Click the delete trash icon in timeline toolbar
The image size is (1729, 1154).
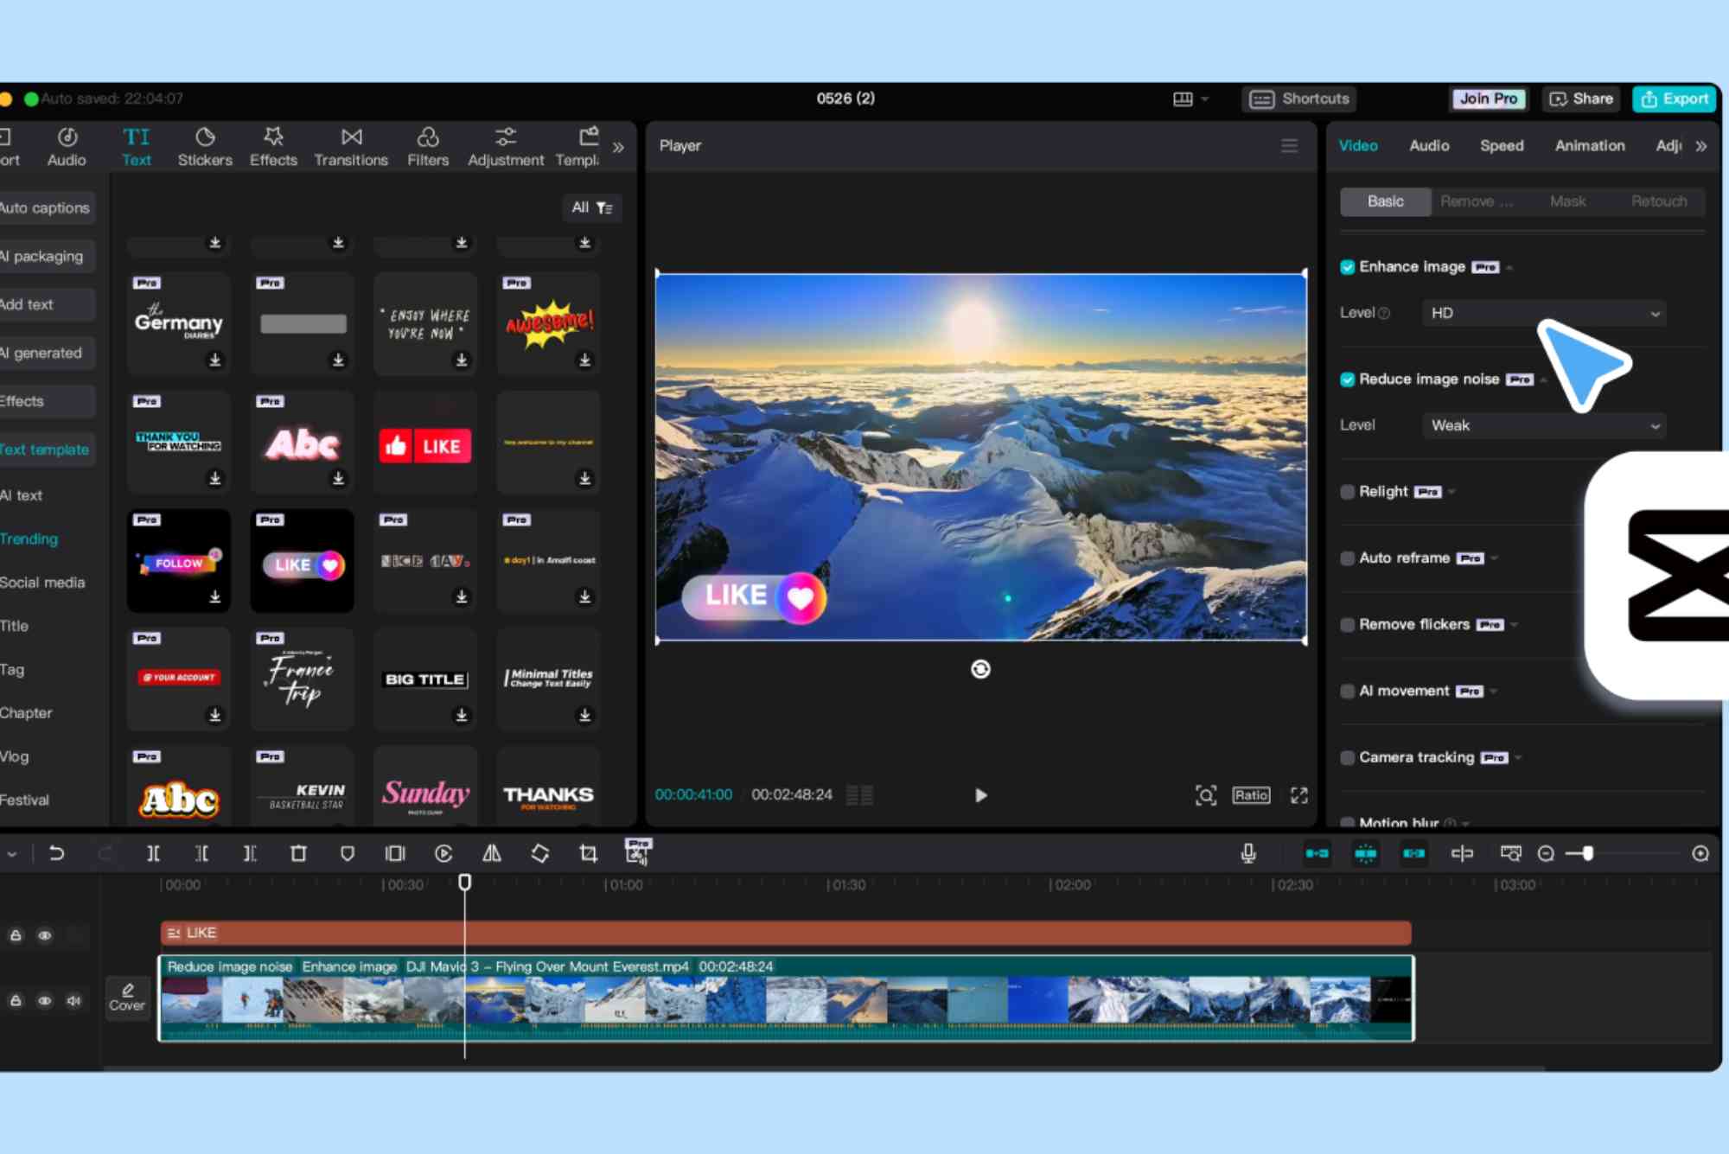pyautogui.click(x=298, y=854)
